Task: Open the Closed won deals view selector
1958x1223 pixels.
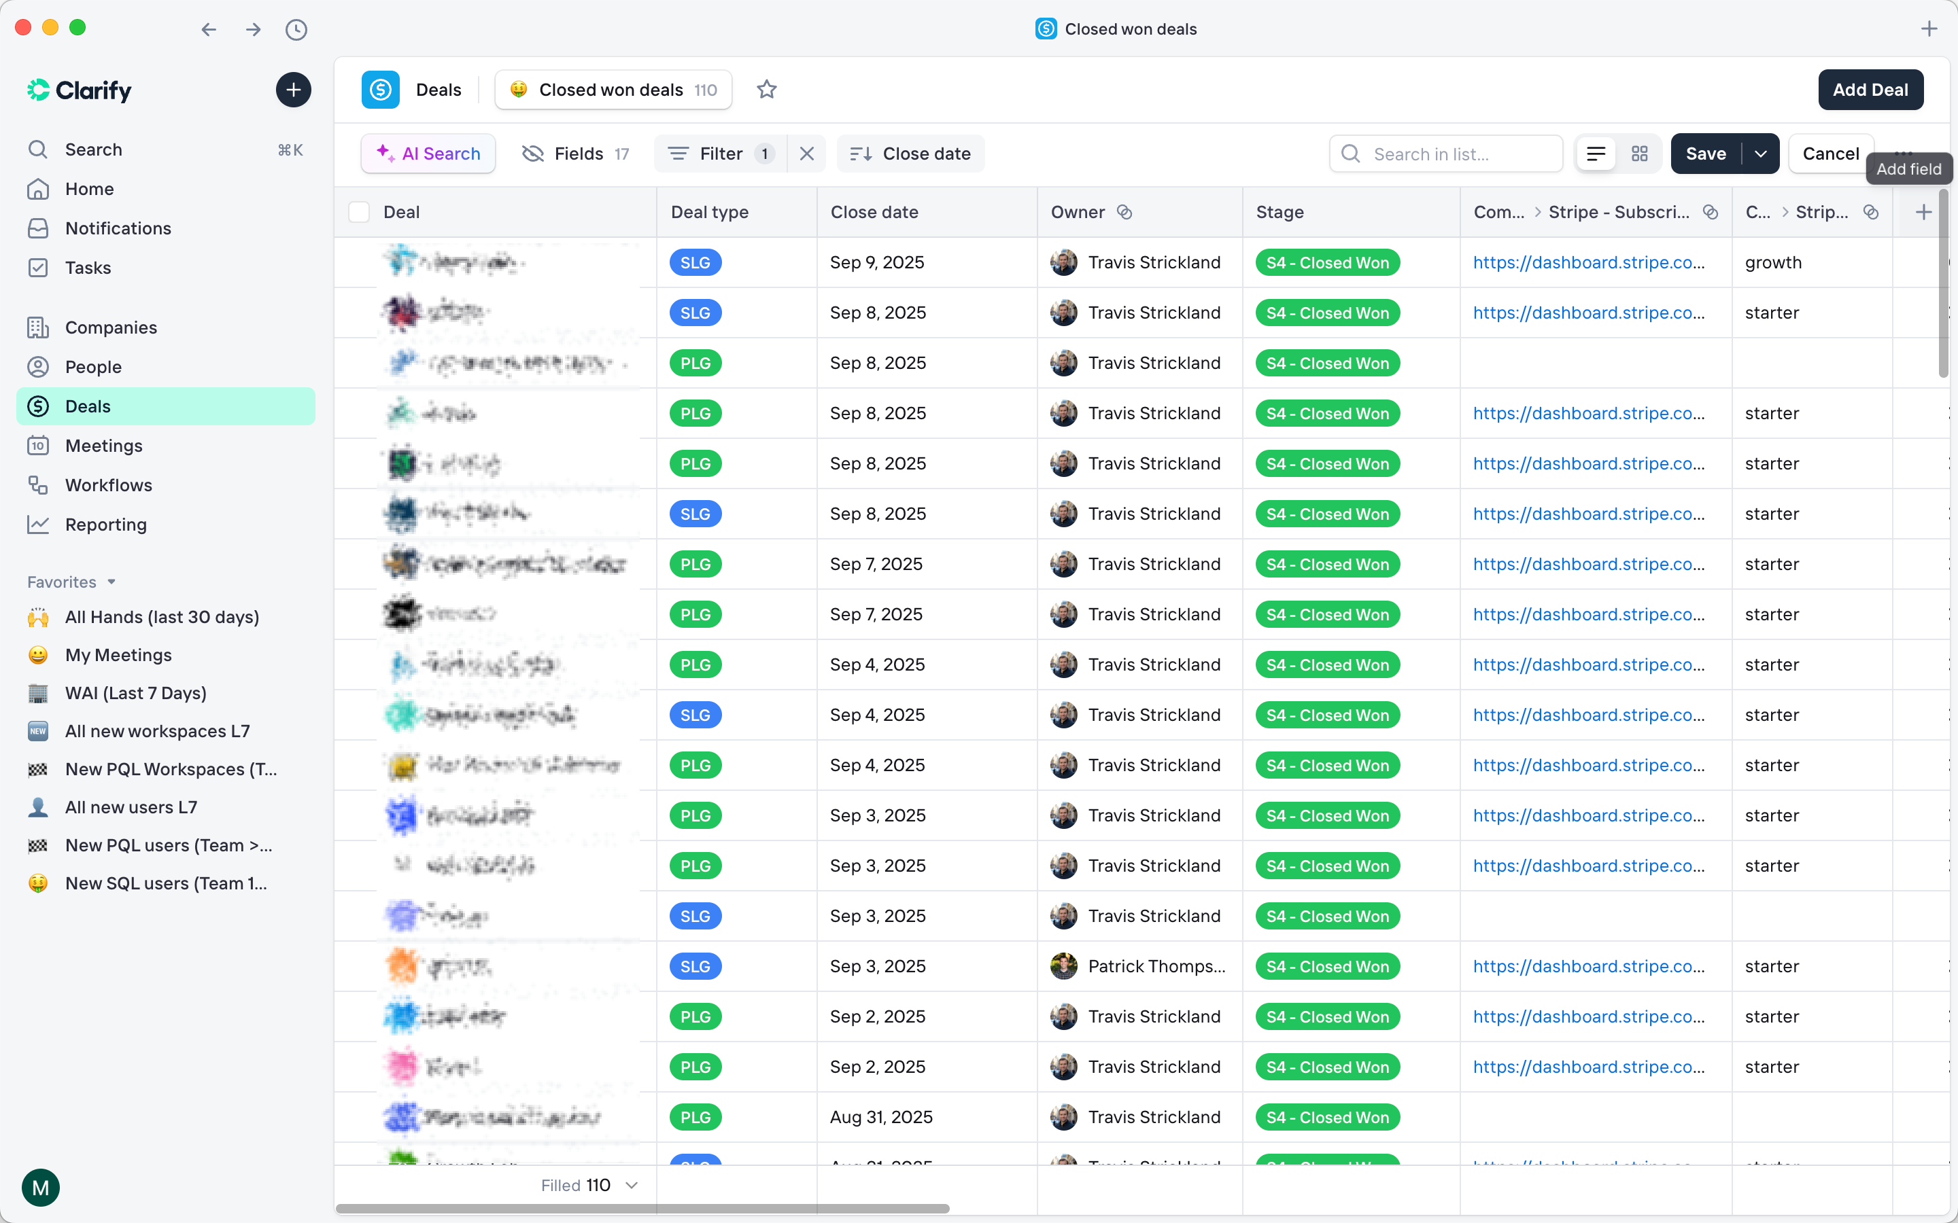Action: pyautogui.click(x=613, y=90)
